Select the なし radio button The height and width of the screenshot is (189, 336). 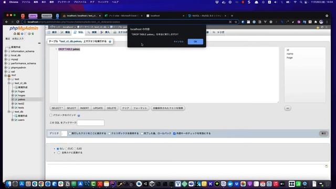[x=58, y=149]
